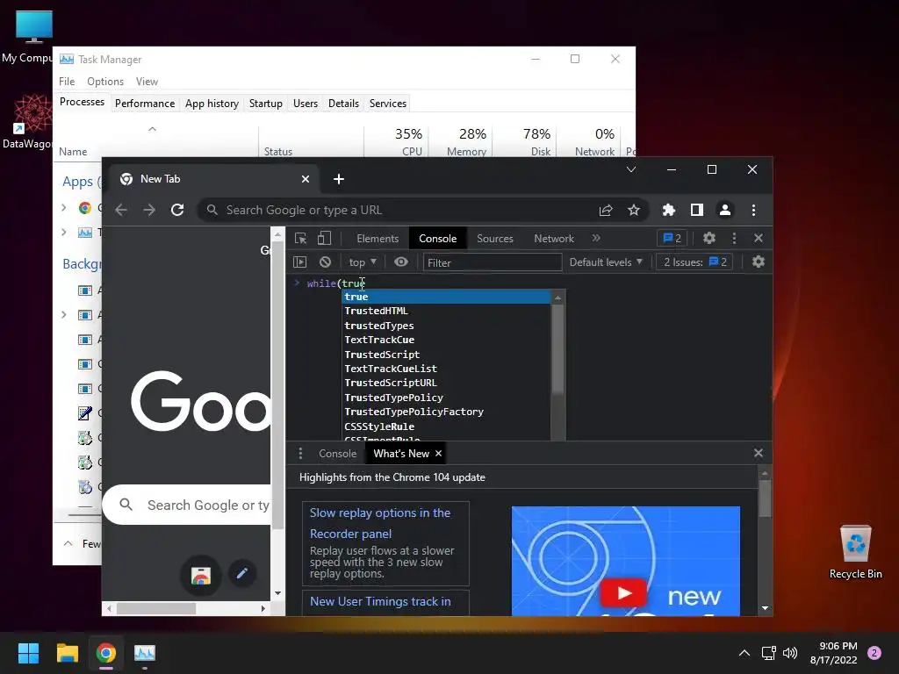Open the Startup tab in Task Manager

point(265,104)
